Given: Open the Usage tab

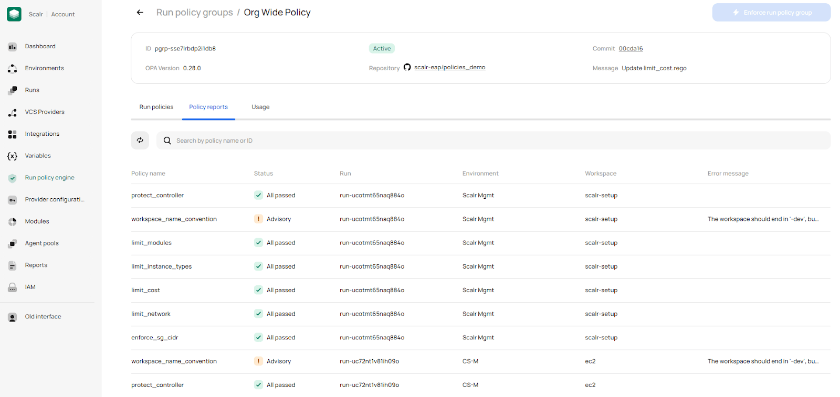Looking at the screenshot, I should click(260, 107).
